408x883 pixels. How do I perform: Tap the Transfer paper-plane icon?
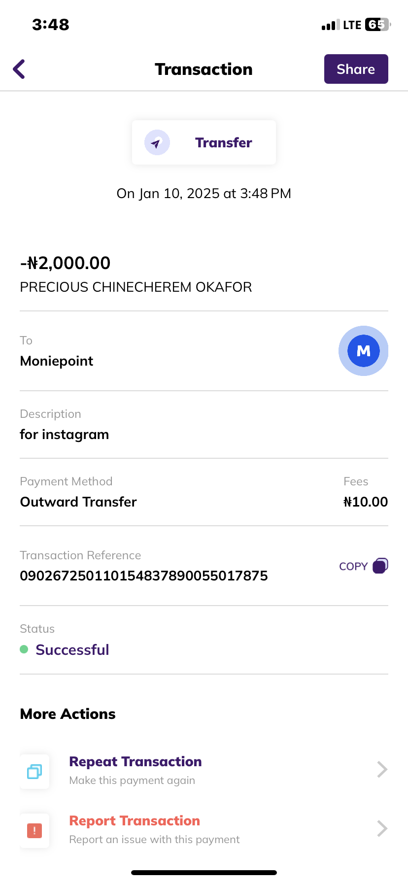pos(157,143)
